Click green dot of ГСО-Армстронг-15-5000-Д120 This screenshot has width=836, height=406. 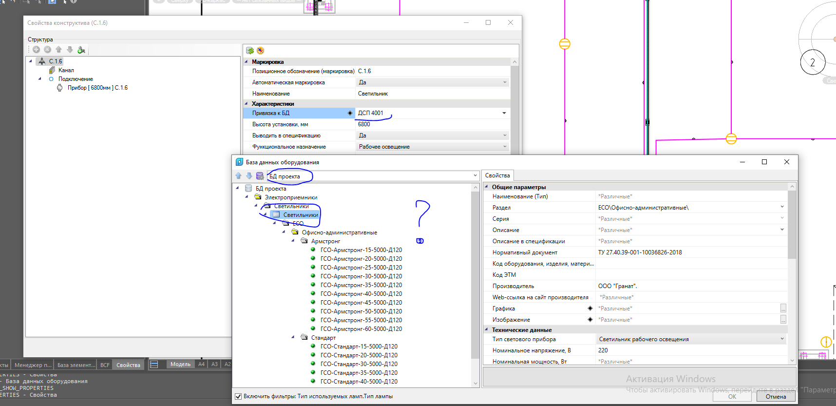click(x=313, y=250)
